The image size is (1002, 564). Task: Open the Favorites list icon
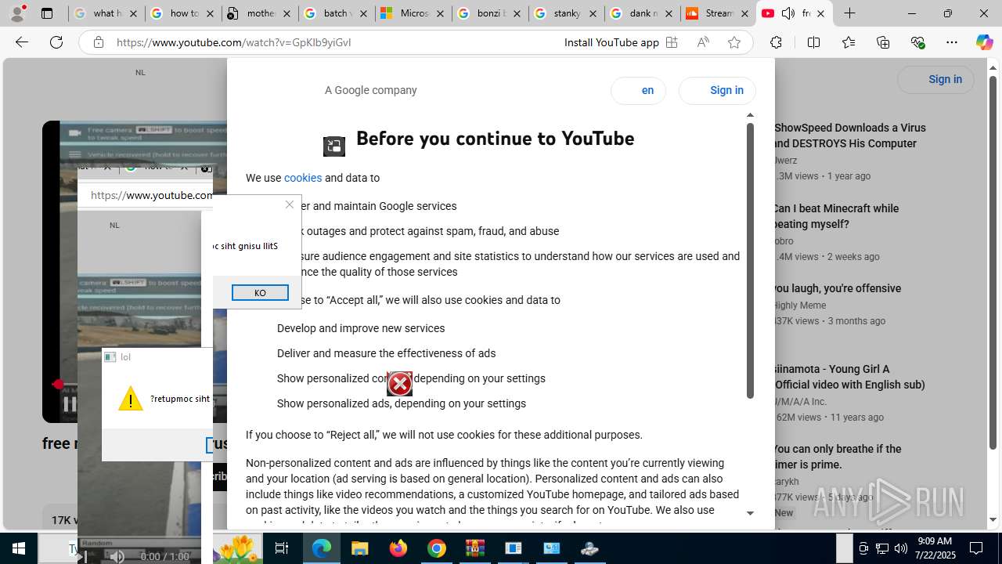click(x=849, y=42)
